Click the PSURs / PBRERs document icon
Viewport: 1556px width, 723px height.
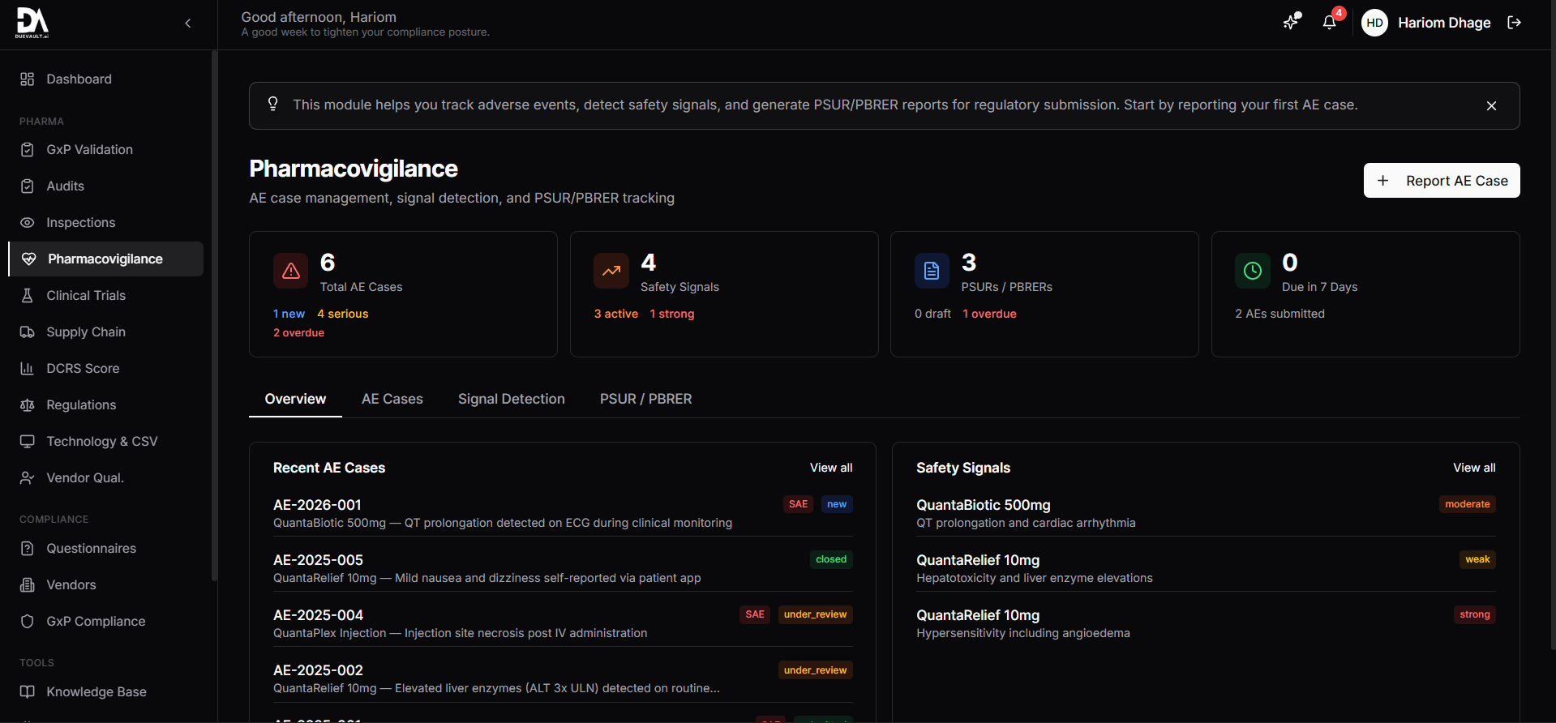coord(932,272)
